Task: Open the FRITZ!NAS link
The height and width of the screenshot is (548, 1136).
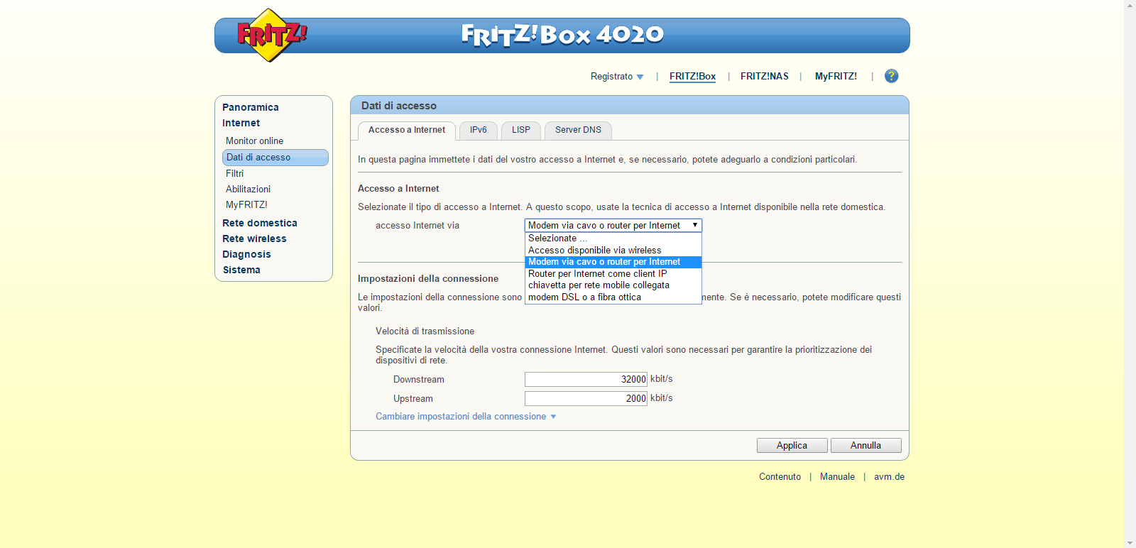Action: (764, 77)
